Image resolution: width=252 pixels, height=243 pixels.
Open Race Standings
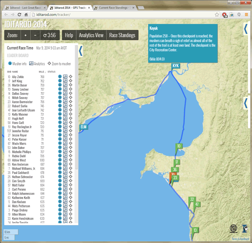[122, 35]
